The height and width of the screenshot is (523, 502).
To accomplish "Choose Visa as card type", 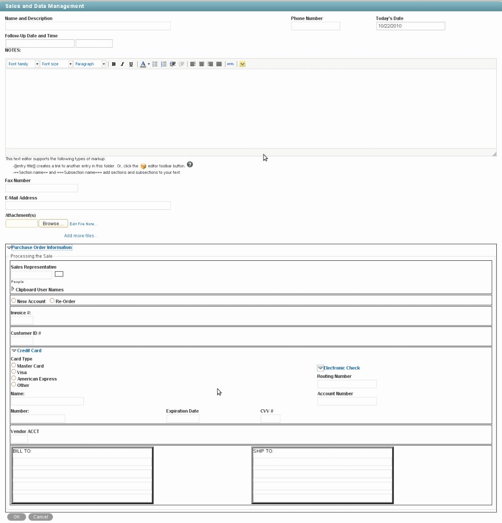I will click(x=14, y=371).
